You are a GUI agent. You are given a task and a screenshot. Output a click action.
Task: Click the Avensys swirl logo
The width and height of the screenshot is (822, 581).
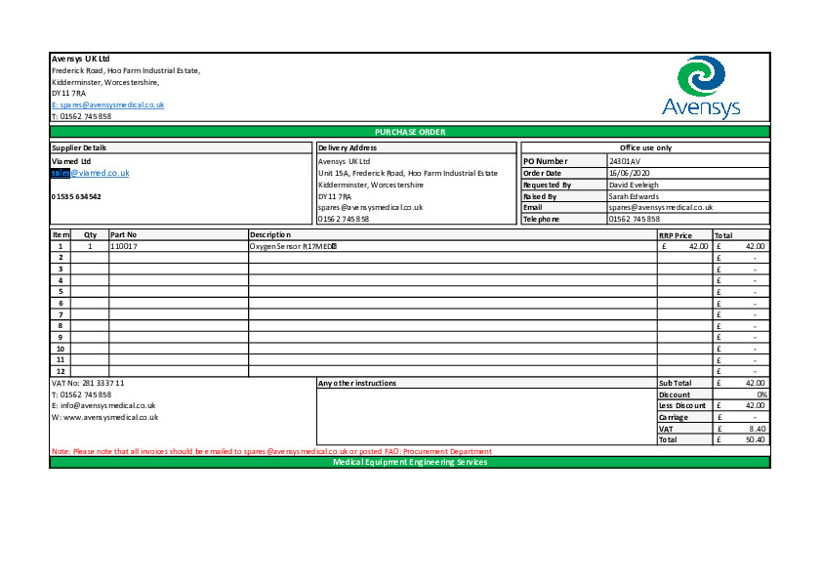point(702,76)
